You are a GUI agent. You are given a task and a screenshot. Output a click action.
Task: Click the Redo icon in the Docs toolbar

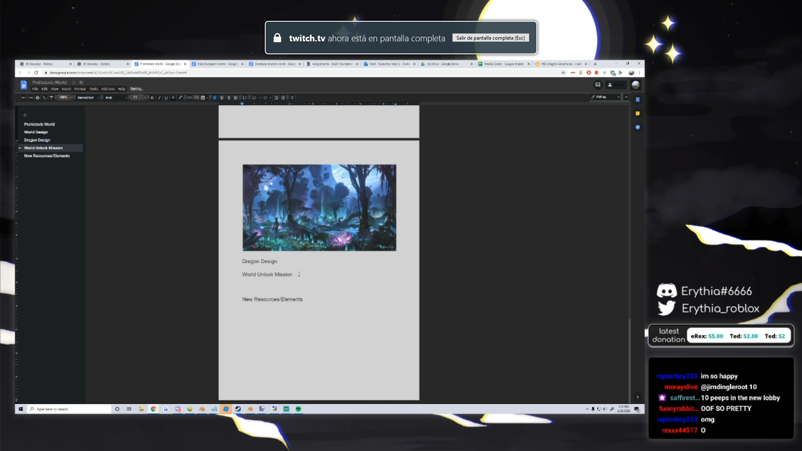[x=30, y=98]
